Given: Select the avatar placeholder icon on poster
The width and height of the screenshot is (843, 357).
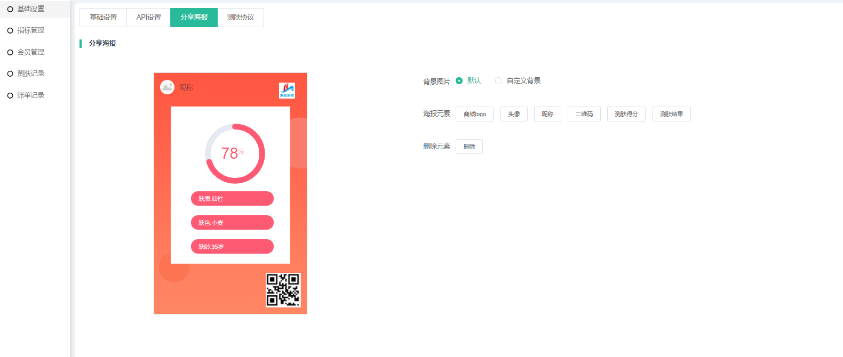Looking at the screenshot, I should [x=167, y=87].
